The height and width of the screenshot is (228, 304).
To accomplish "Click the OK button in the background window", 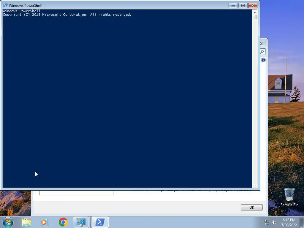I will click(x=252, y=207).
